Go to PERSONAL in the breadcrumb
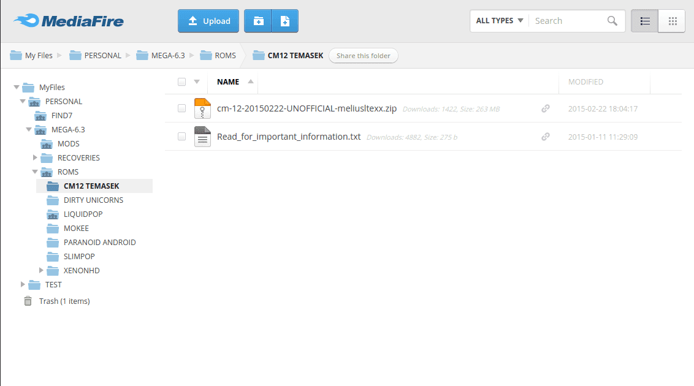This screenshot has width=694, height=386. (102, 56)
